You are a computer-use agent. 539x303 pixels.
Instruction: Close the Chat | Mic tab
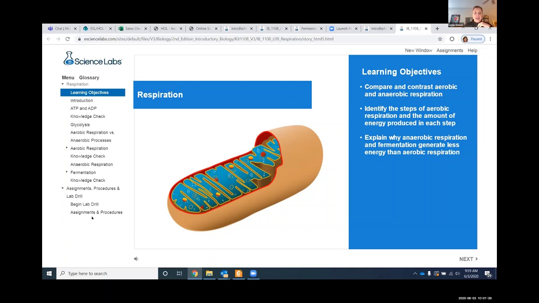75,29
